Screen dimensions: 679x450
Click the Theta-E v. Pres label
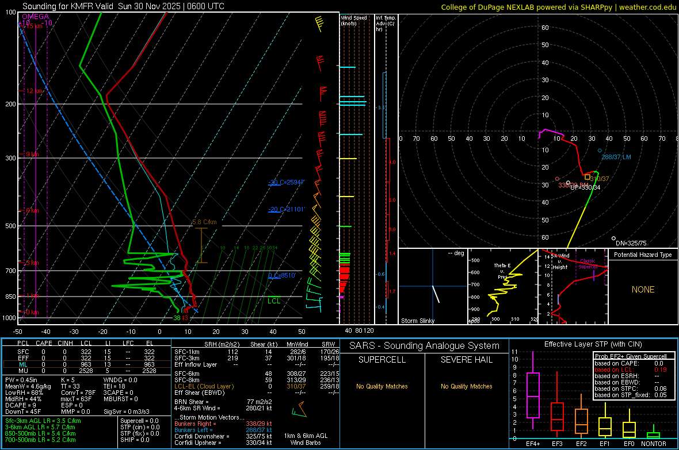point(502,271)
